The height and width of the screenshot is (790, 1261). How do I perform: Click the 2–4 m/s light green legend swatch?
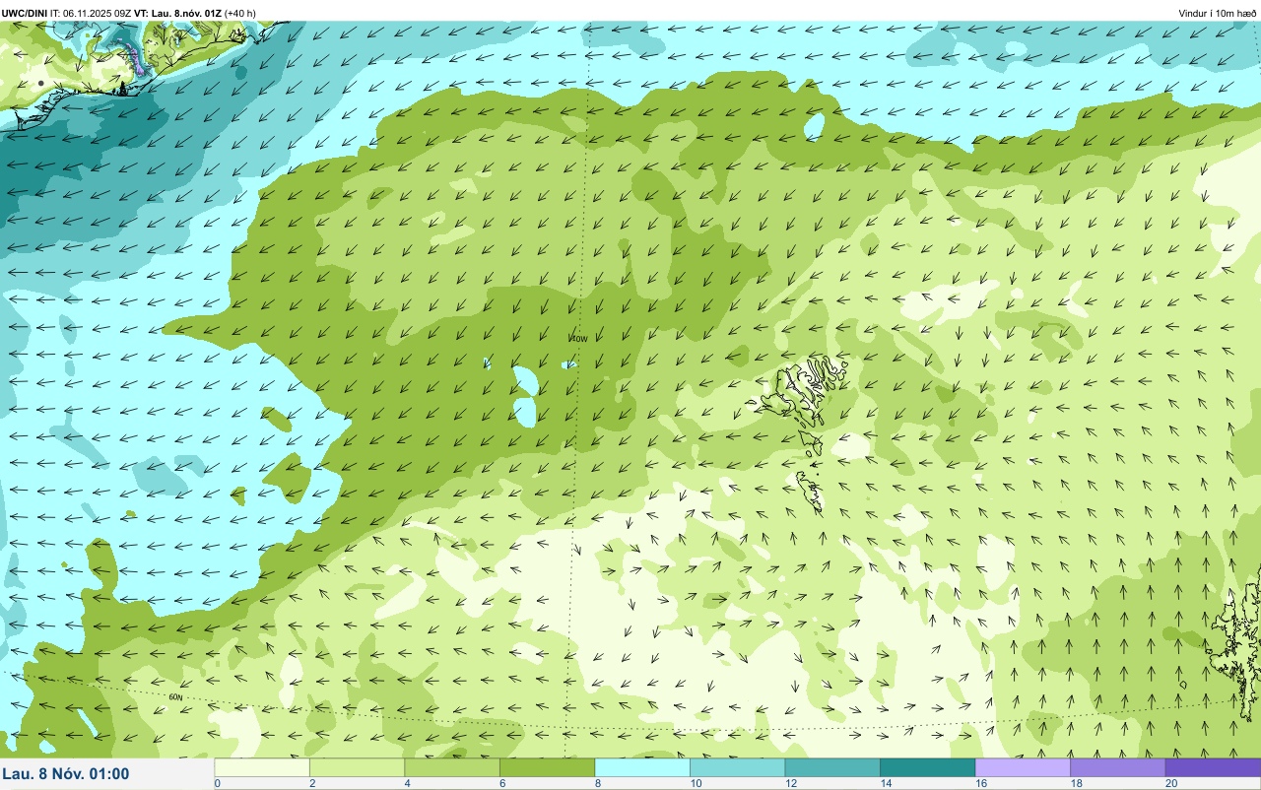357,767
